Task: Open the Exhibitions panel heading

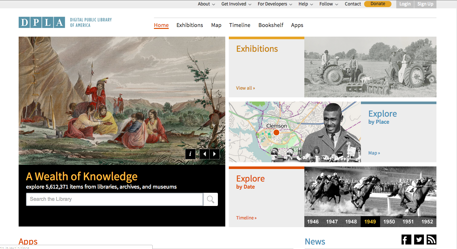Action: 257,49
